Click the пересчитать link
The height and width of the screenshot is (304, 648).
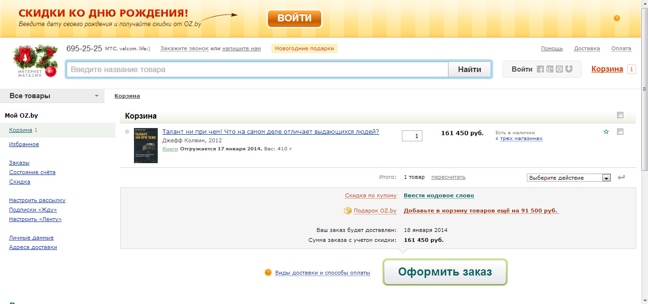[448, 177]
